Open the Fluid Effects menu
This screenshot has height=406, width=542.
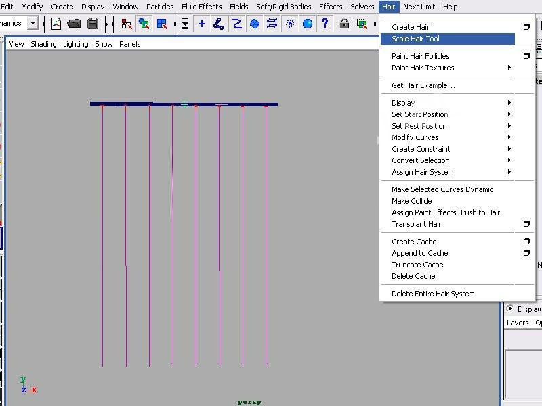coord(201,7)
